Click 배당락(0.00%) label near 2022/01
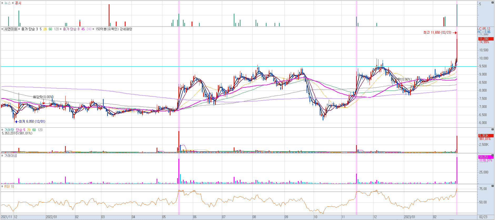 (43, 97)
